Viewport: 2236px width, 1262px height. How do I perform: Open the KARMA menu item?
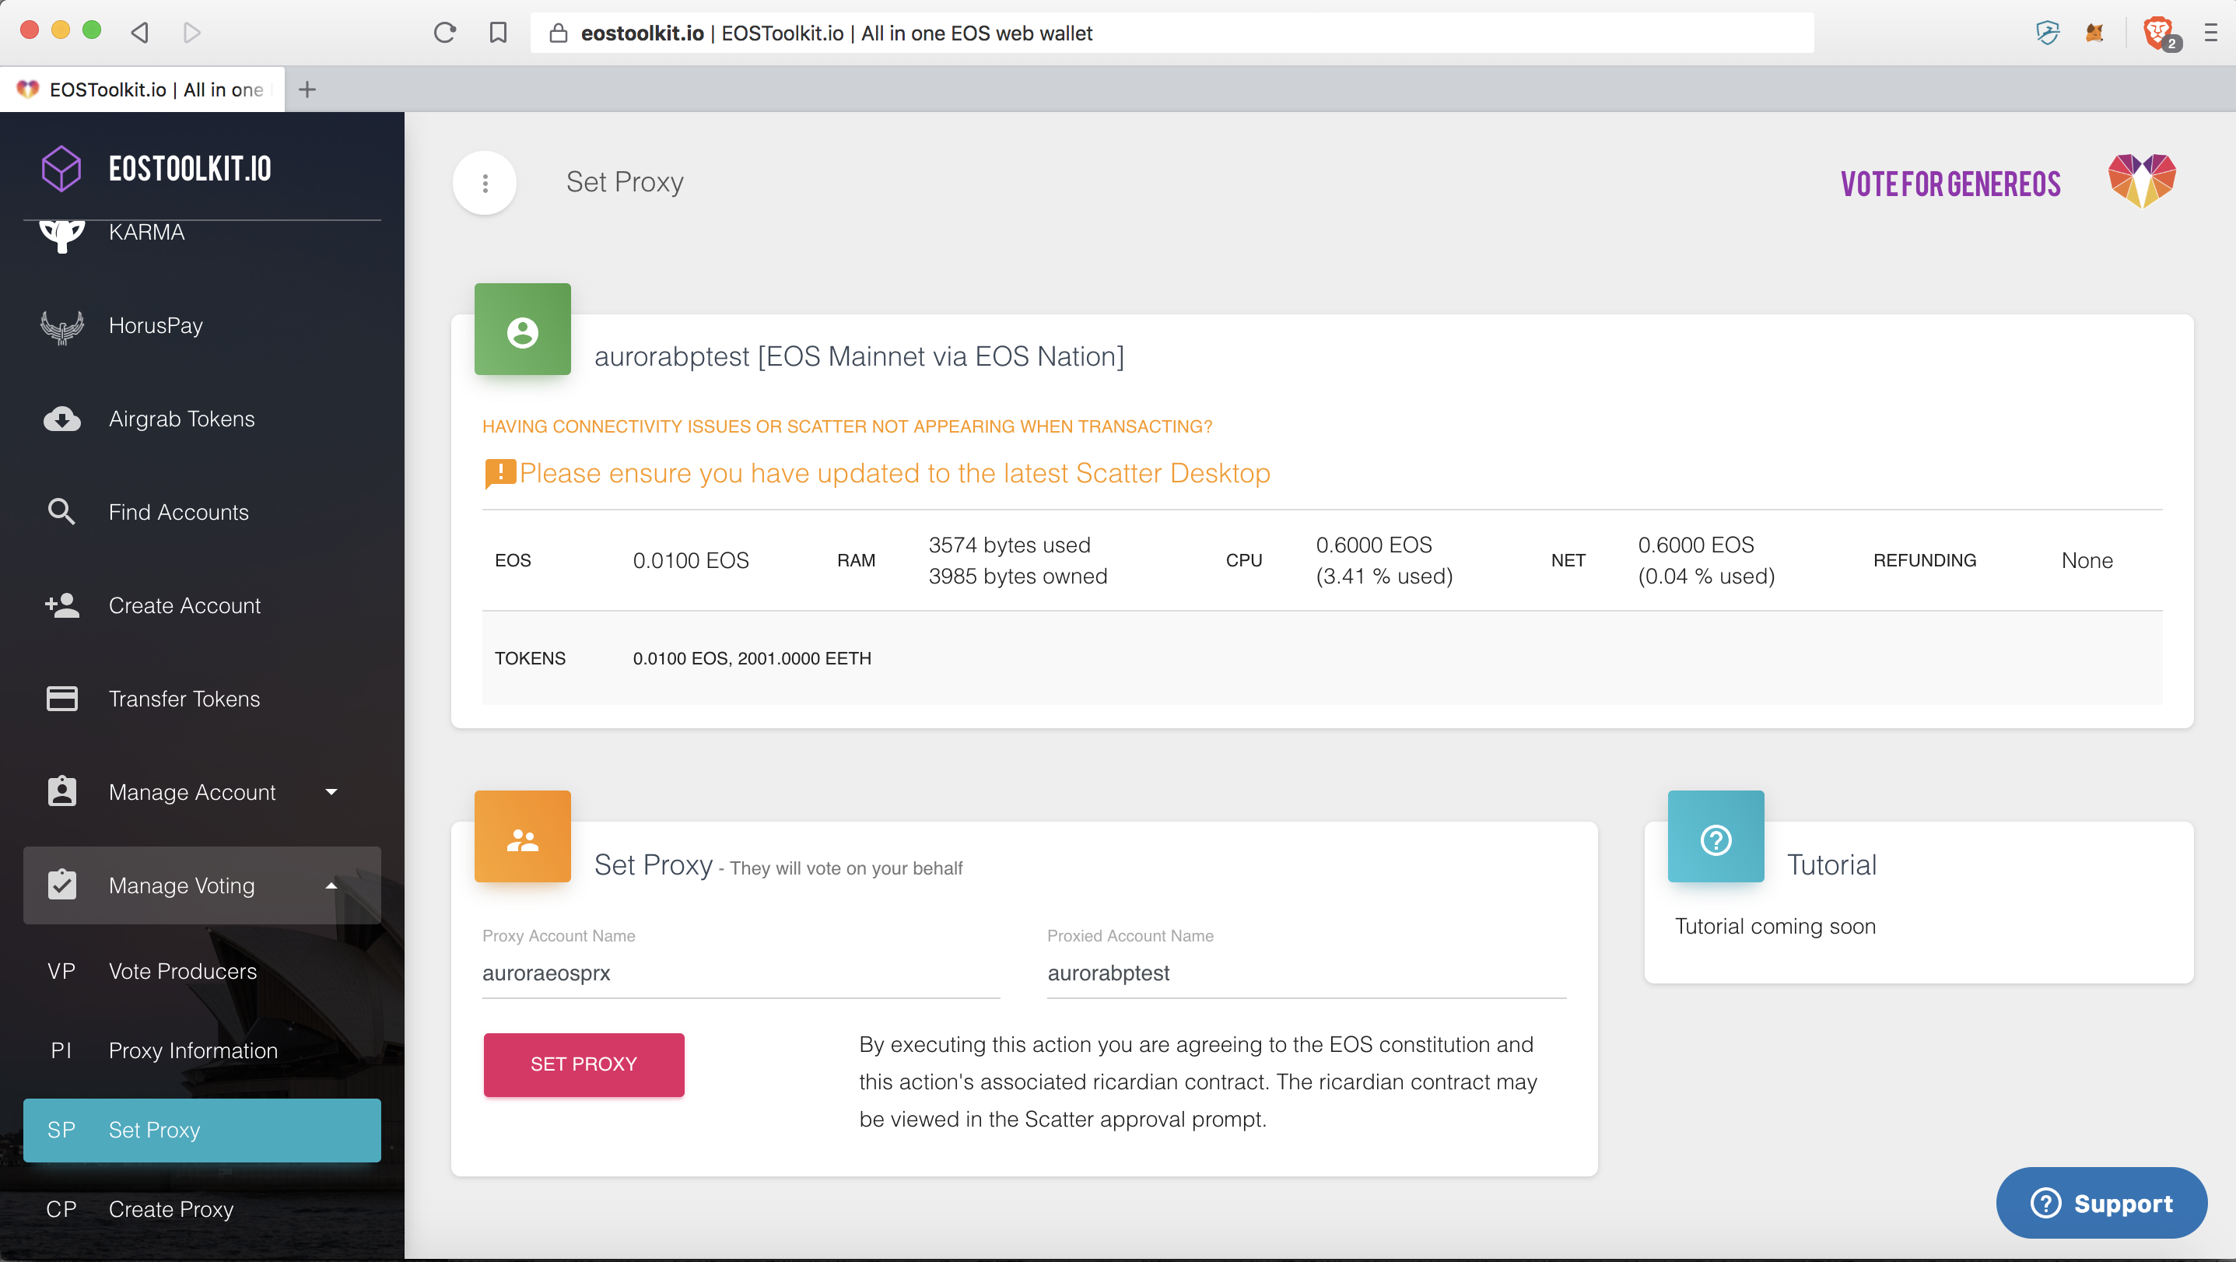coord(147,233)
